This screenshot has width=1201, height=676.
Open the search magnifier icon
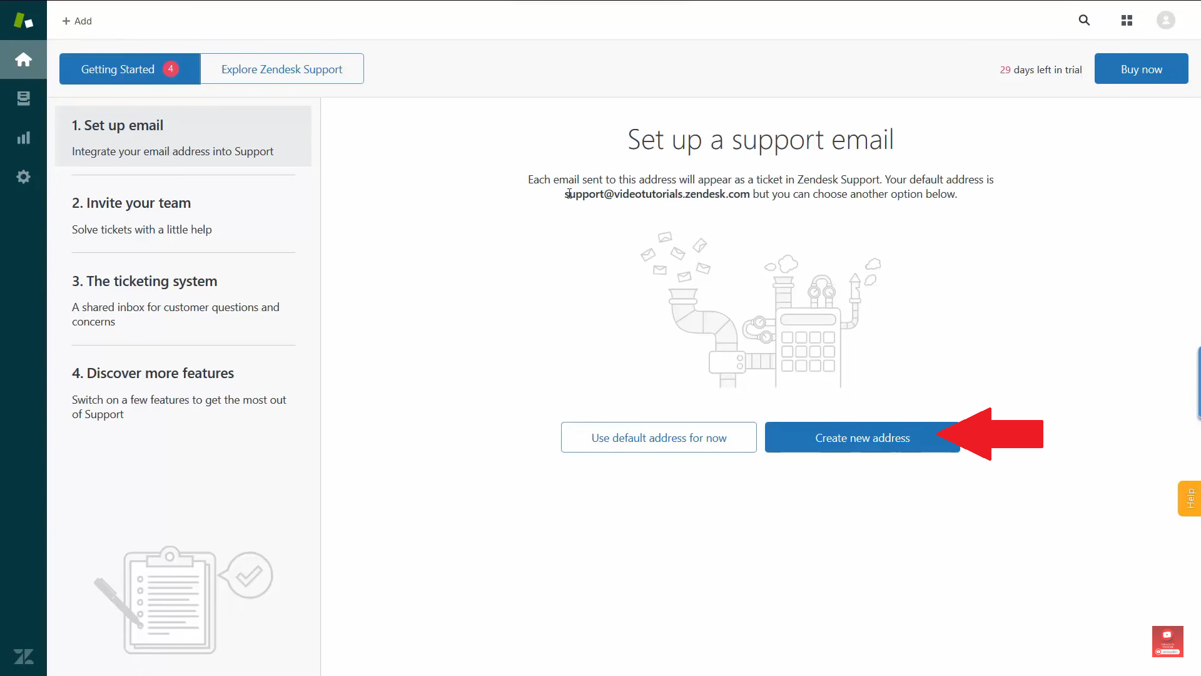pyautogui.click(x=1084, y=21)
